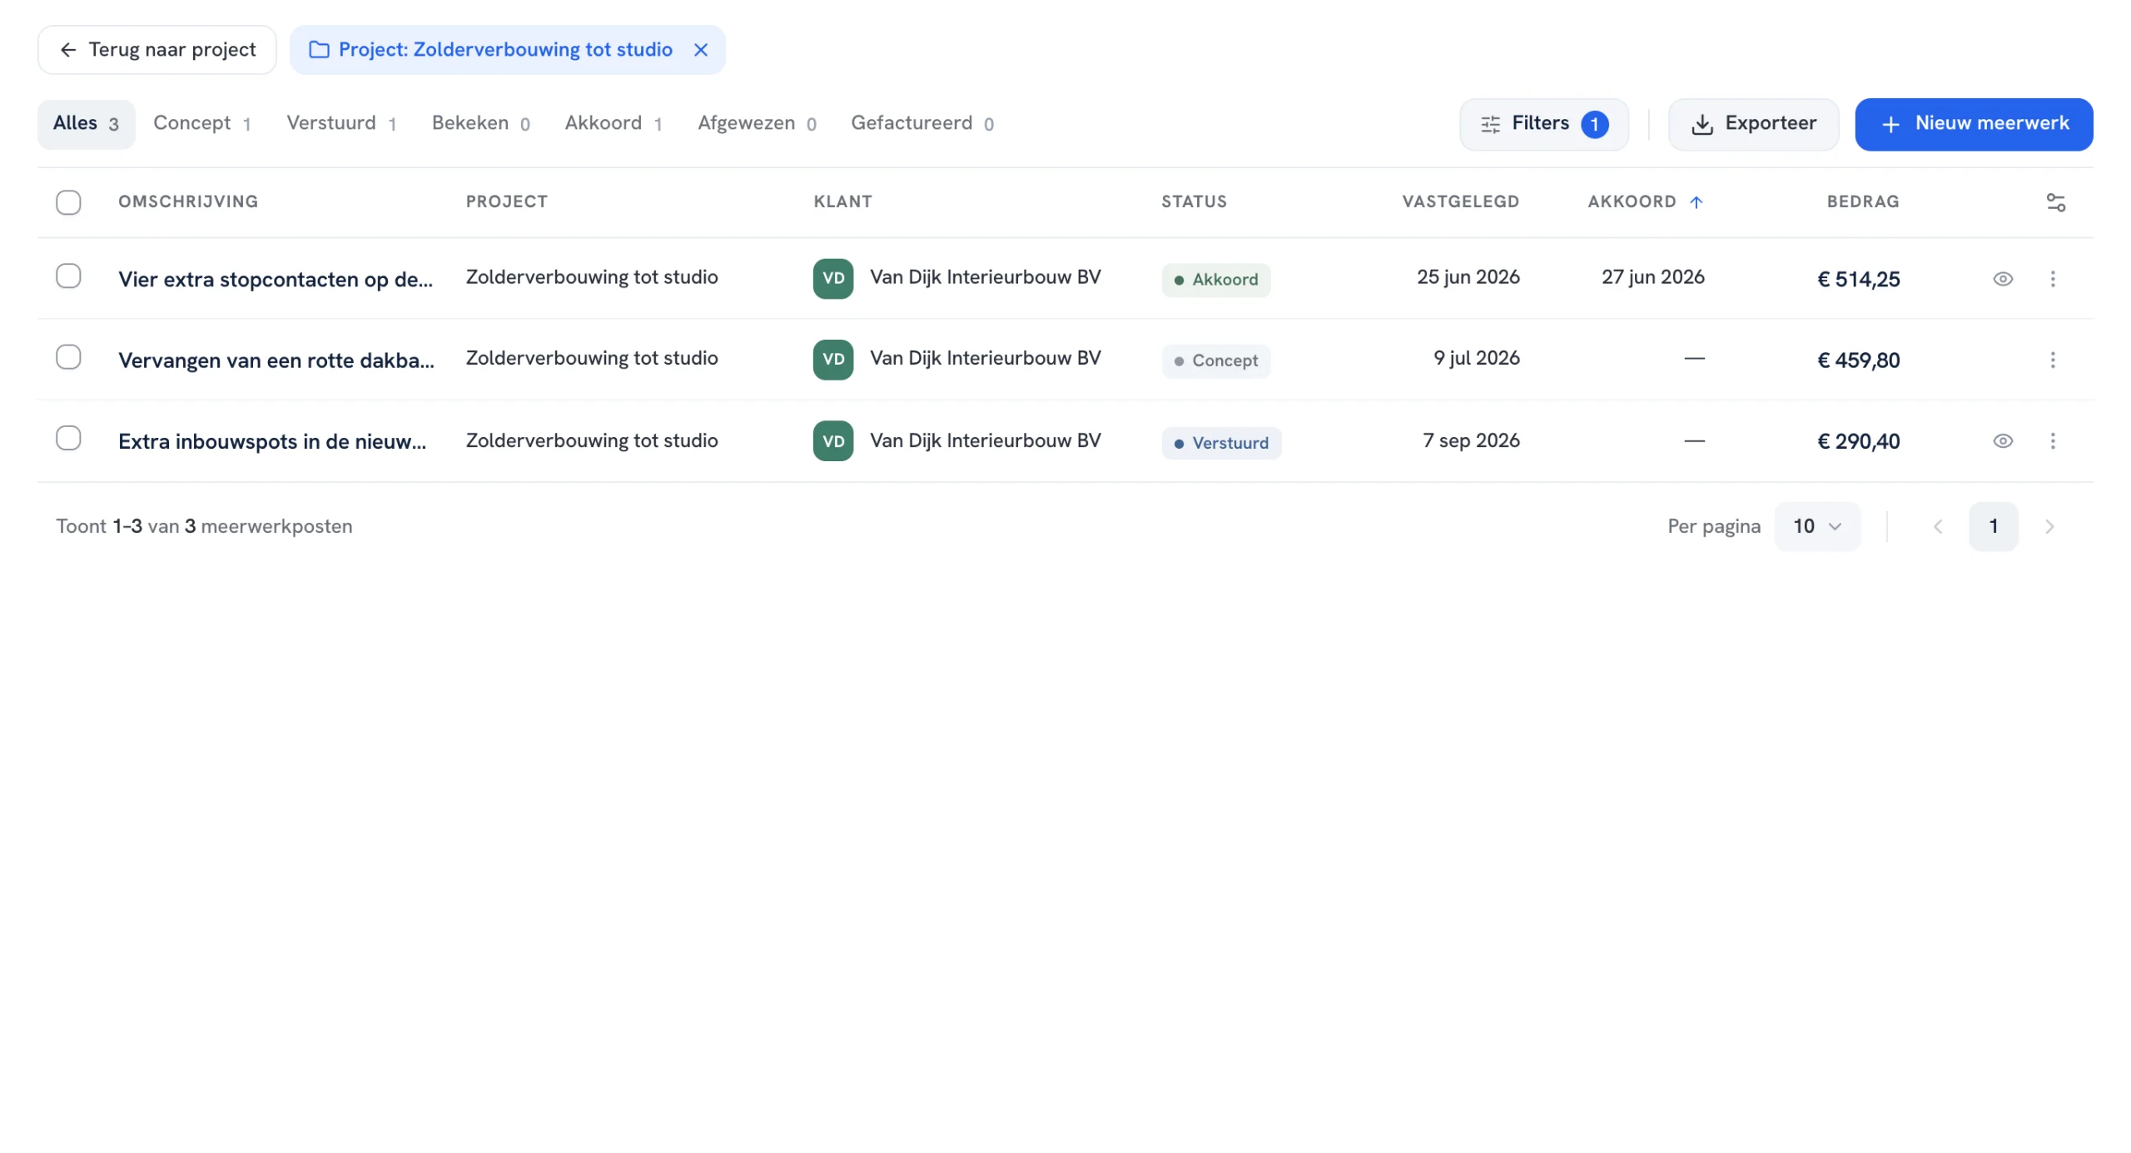
Task: Open more options for Vervangen van een rotte dakba row
Action: (2053, 360)
